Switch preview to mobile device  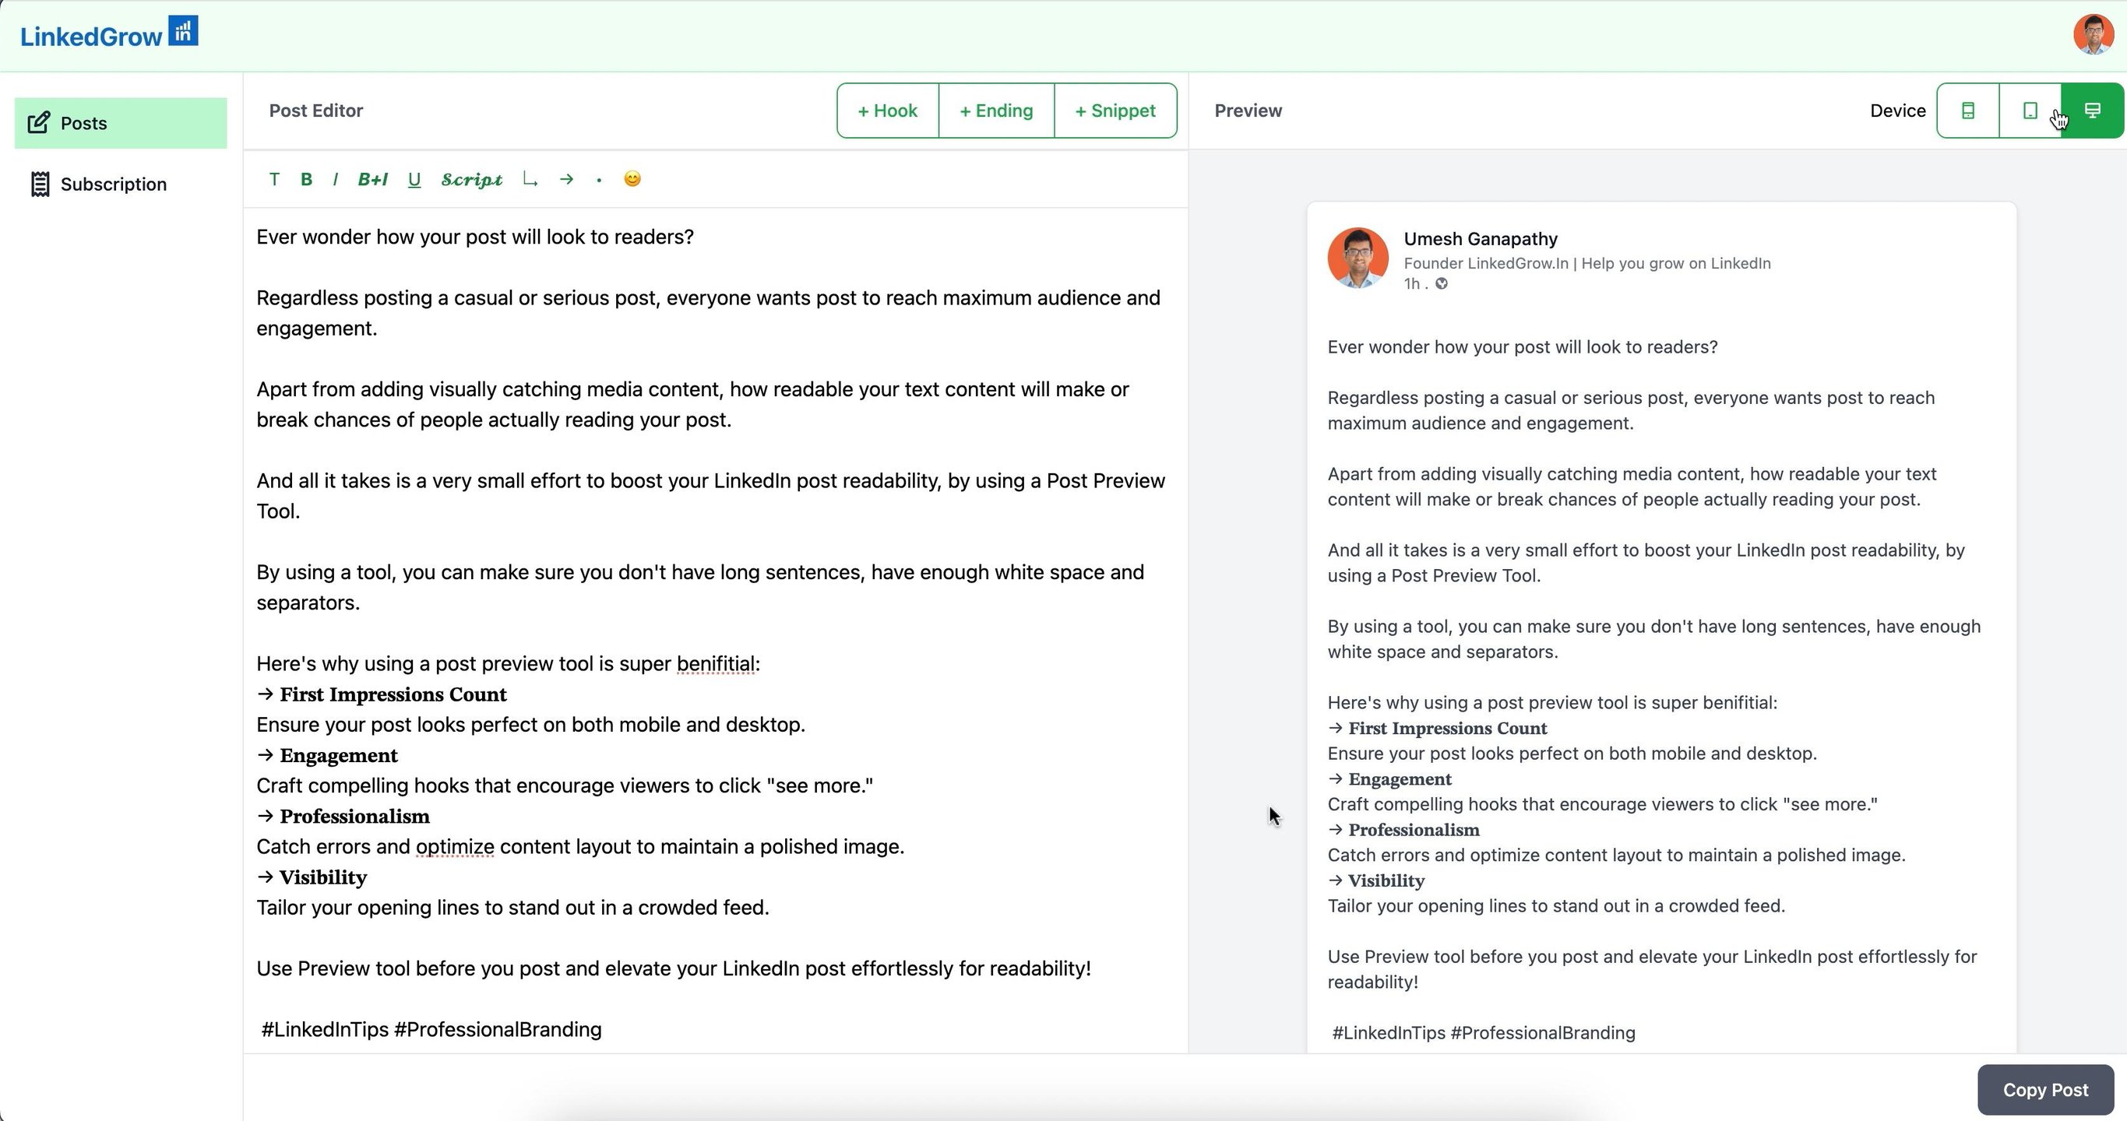tap(1968, 111)
